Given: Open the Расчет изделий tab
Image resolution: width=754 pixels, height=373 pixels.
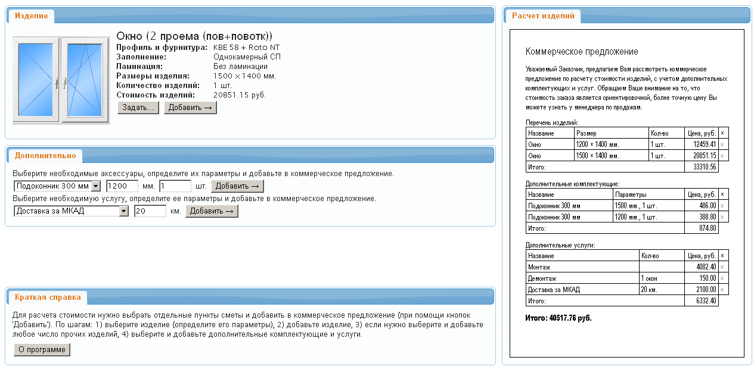Looking at the screenshot, I should pos(542,16).
